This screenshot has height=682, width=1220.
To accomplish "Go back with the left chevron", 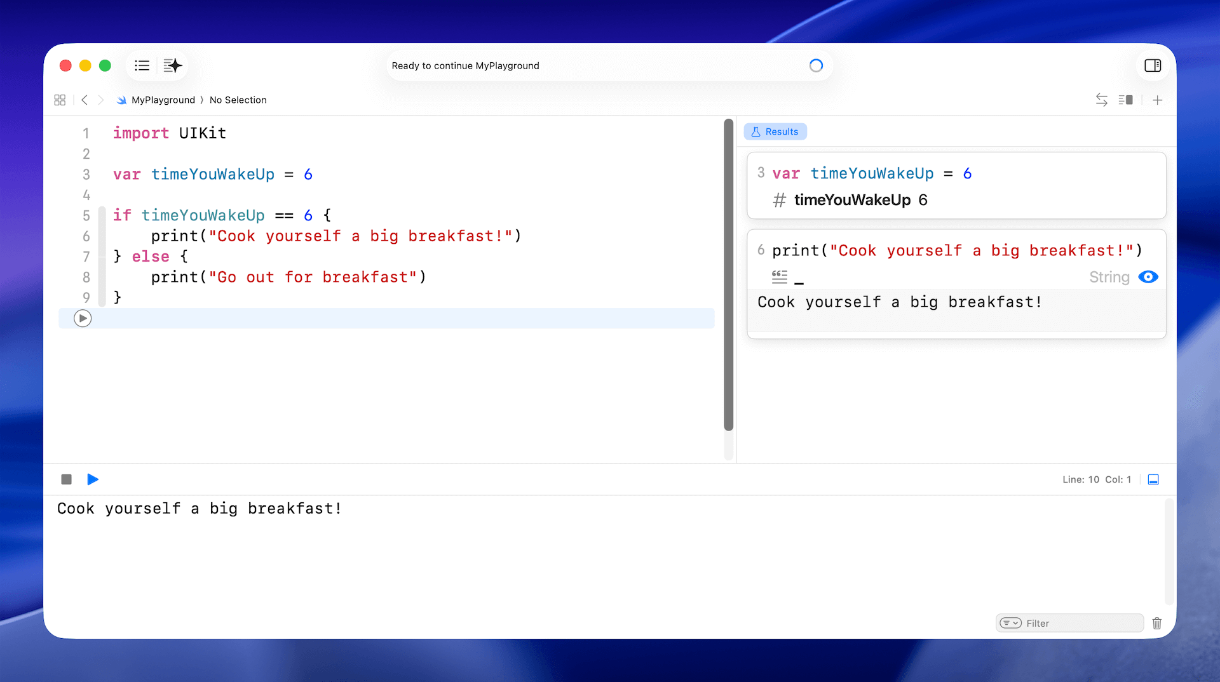I will [x=85, y=100].
